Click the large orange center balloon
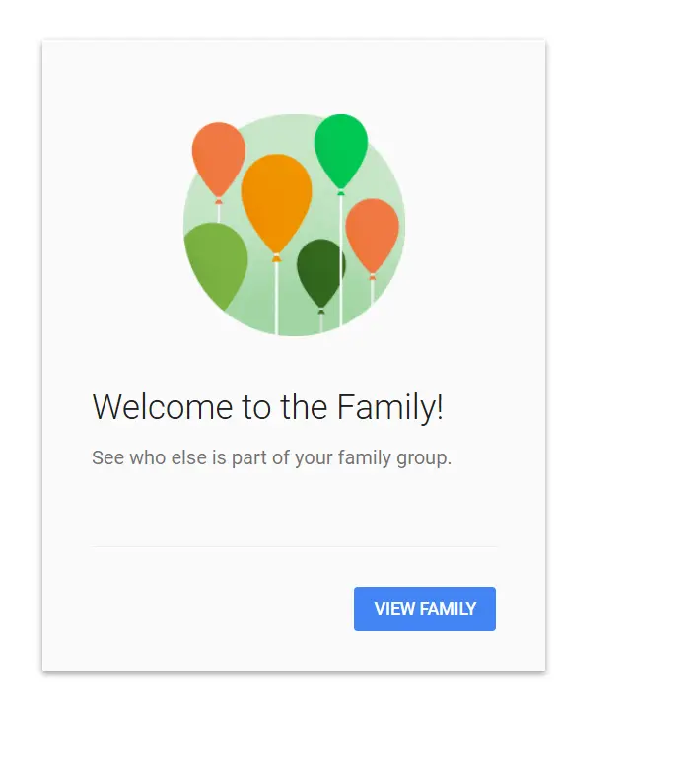Screen dimensions: 699x772 tap(276, 203)
